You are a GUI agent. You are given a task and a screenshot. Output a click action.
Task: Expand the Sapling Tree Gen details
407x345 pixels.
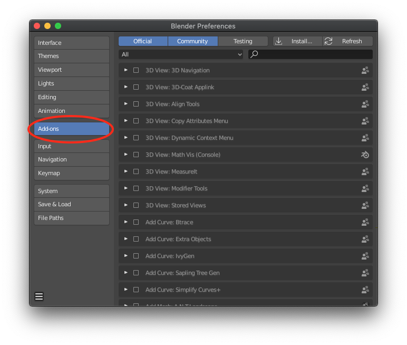click(126, 273)
